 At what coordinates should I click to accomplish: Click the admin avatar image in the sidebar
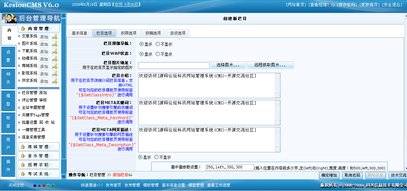pyautogui.click(x=9, y=18)
